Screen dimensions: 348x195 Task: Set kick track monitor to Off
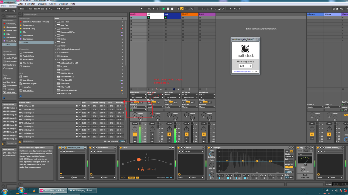175,102
